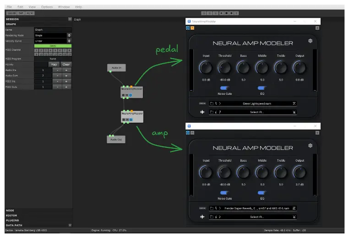Click the Map hotkey button
Image resolution: width=349 pixels, height=238 pixels.
[x=54, y=65]
